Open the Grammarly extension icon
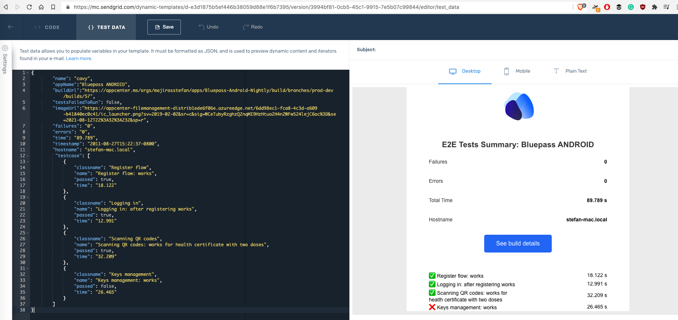678x320 pixels. pos(631,7)
